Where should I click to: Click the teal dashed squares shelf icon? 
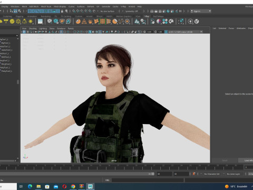[x=181, y=22]
